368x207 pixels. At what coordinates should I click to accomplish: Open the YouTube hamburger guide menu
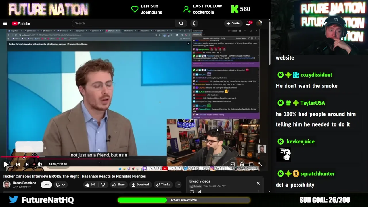point(5,24)
